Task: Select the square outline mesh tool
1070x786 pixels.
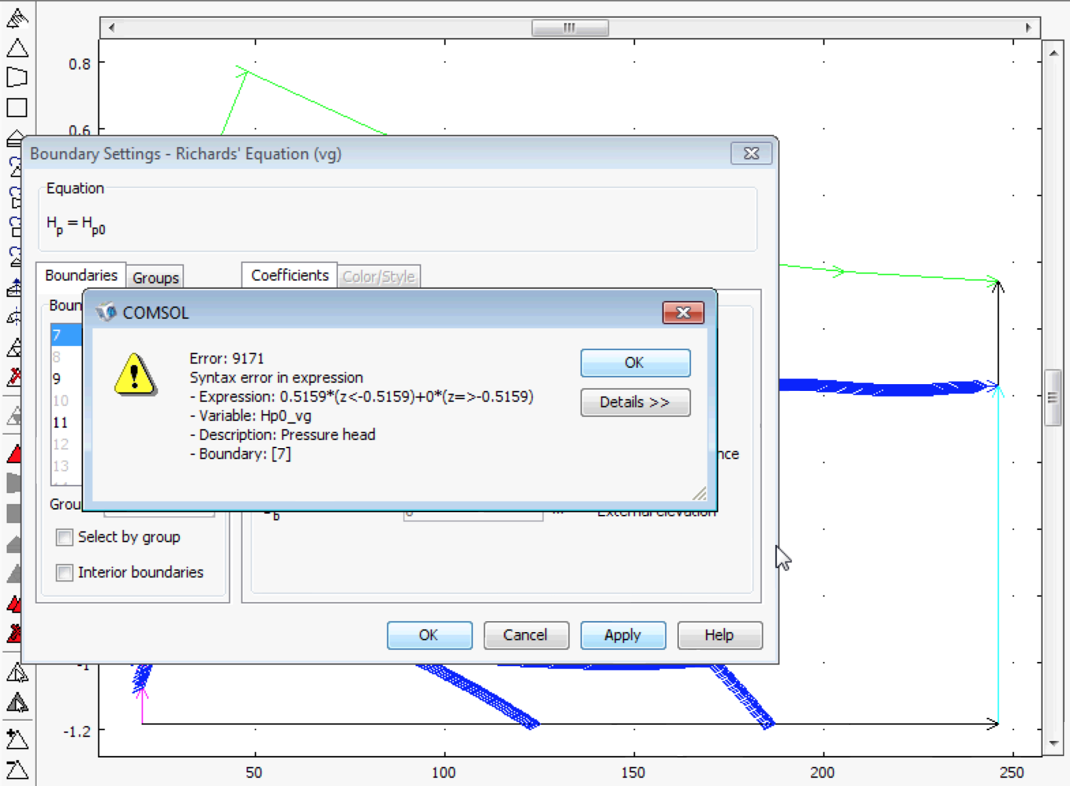Action: [17, 108]
